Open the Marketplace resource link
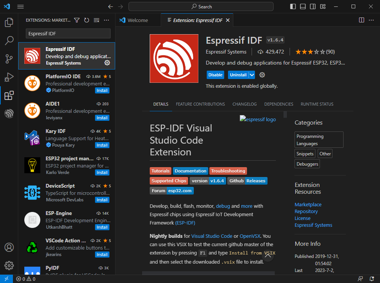 [308, 204]
